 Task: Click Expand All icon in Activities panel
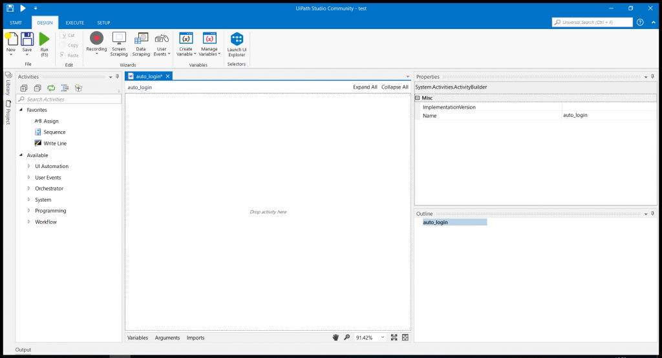[24, 88]
